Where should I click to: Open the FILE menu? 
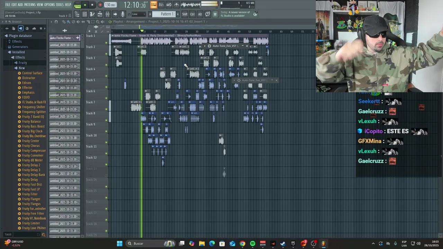point(8,5)
